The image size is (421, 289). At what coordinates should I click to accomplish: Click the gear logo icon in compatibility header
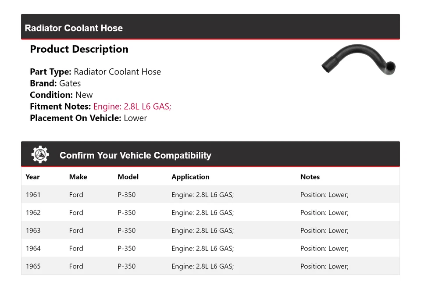click(x=40, y=154)
